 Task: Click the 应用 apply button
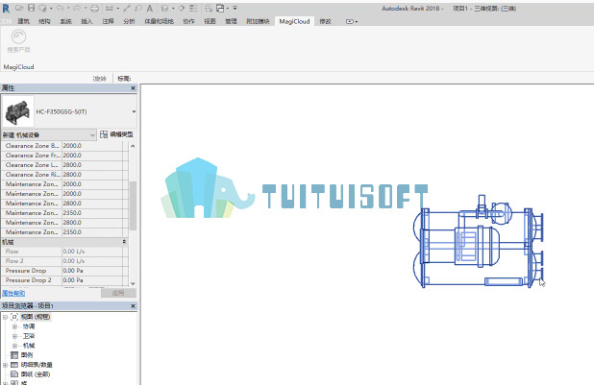coord(117,292)
